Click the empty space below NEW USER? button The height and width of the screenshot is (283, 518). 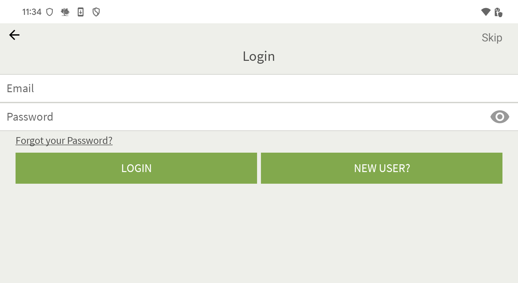[382, 226]
